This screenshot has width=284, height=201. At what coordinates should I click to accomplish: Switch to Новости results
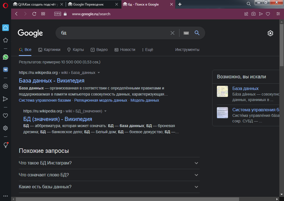(125, 50)
